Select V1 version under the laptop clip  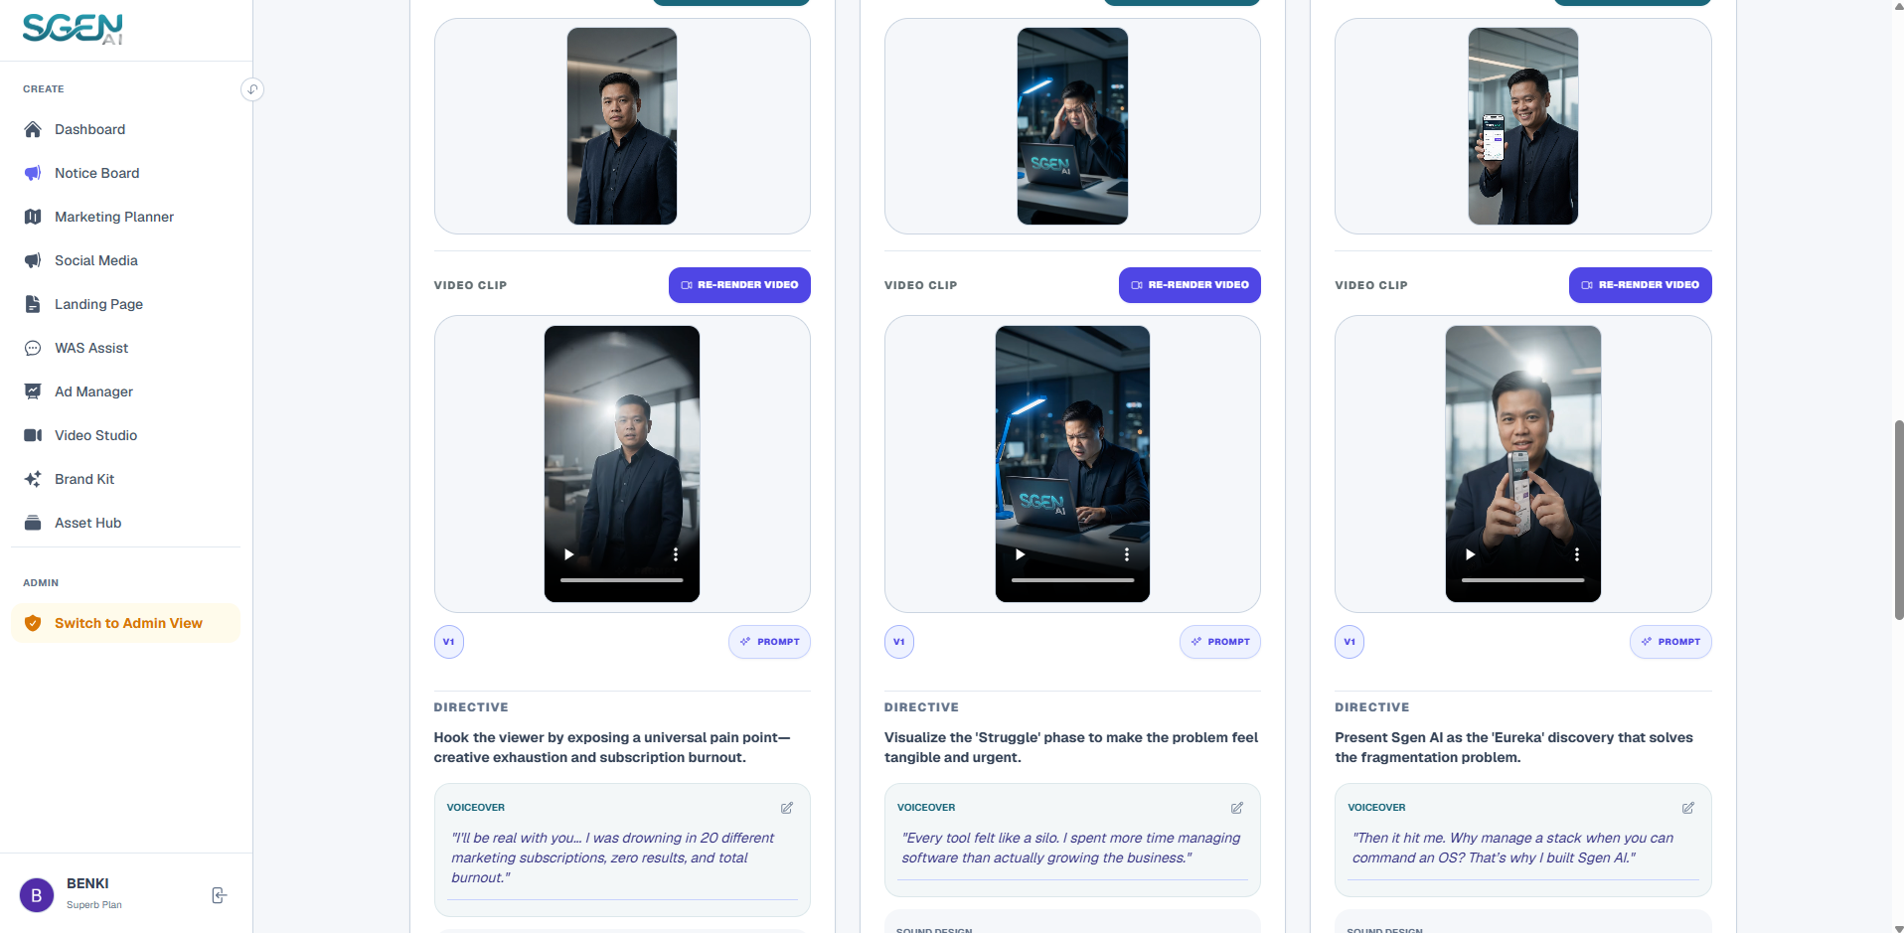899,642
